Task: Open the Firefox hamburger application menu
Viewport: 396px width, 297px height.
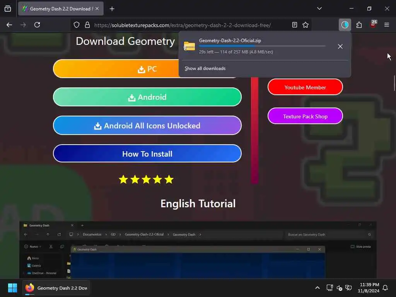Action: tap(387, 25)
